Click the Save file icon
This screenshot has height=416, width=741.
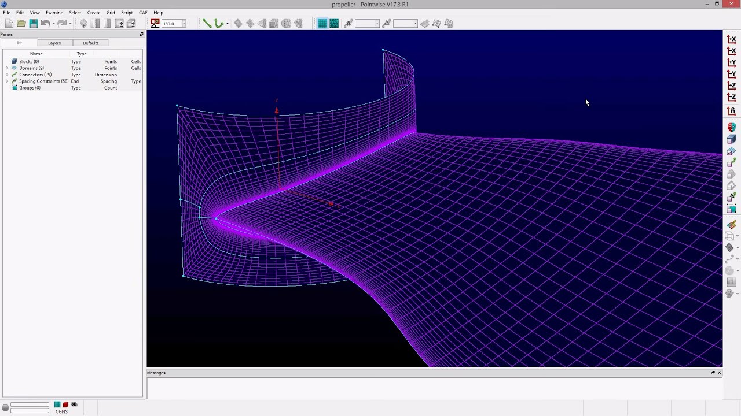34,24
